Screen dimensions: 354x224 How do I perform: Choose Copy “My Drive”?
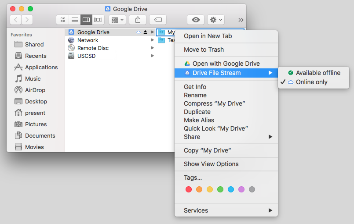(226, 150)
